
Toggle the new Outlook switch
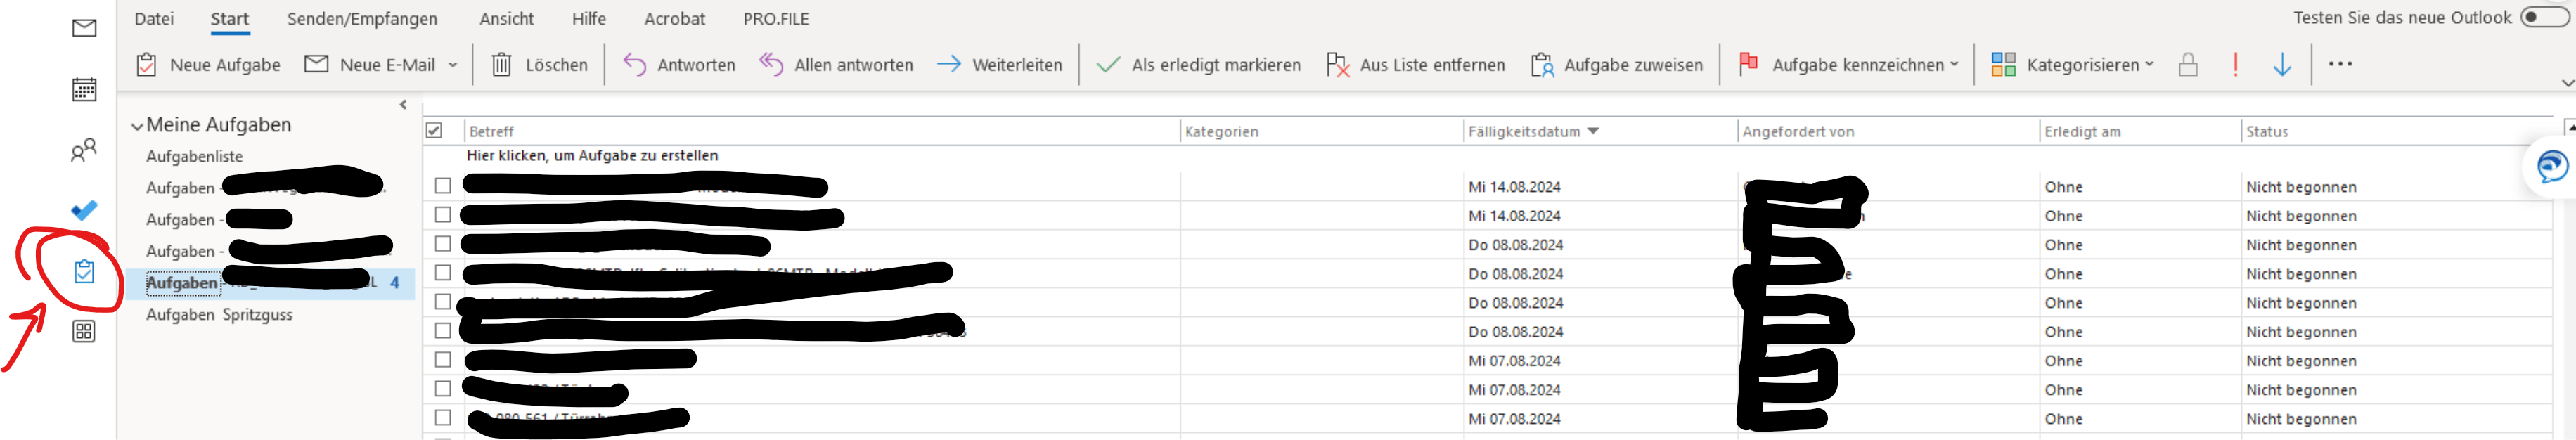(x=2544, y=17)
